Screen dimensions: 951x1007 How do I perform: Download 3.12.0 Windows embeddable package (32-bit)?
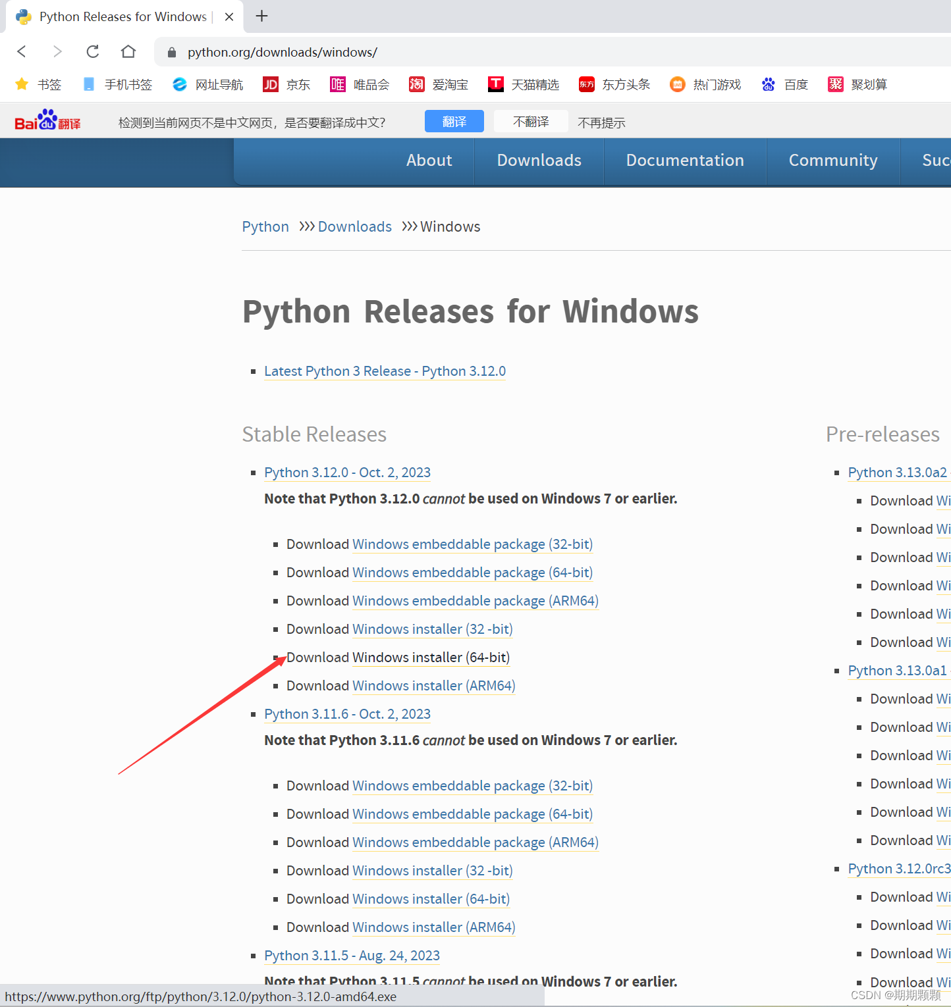(472, 544)
